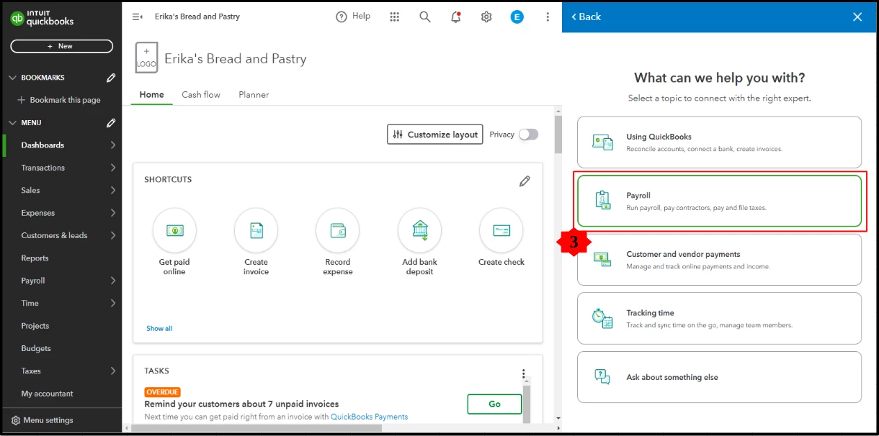Toggle the Privacy switch
Screen dimensions: 879x436
[528, 135]
